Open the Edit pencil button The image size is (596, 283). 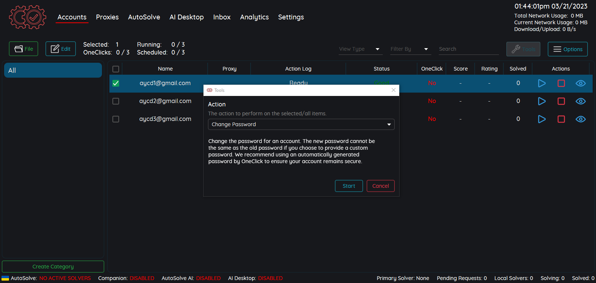point(60,49)
